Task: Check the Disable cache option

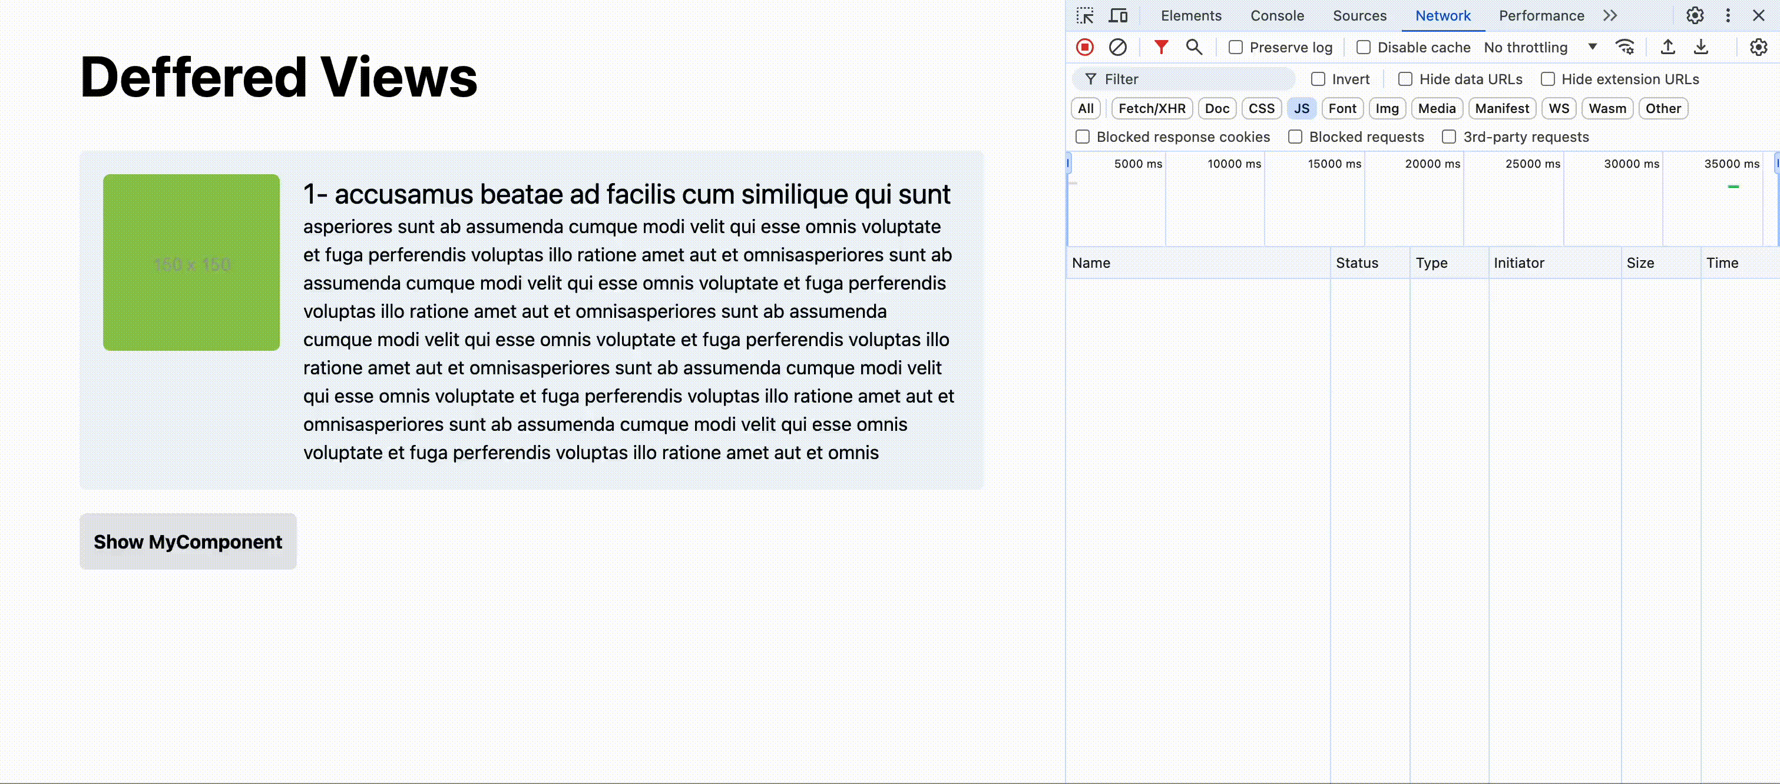Action: (1364, 48)
